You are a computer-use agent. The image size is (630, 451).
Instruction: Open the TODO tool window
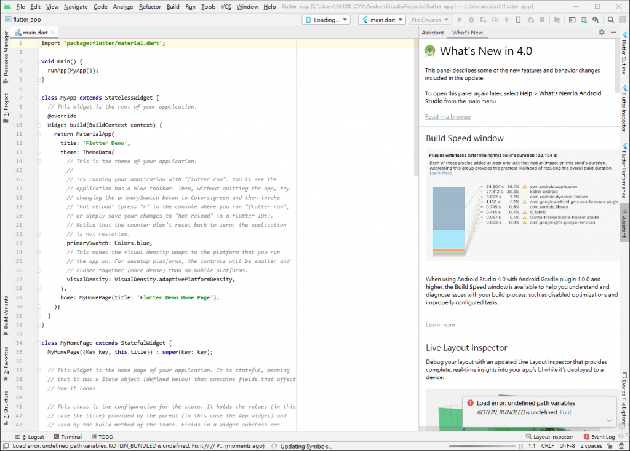coord(102,437)
